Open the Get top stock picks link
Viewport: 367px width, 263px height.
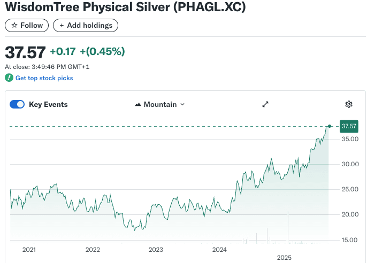coord(44,78)
